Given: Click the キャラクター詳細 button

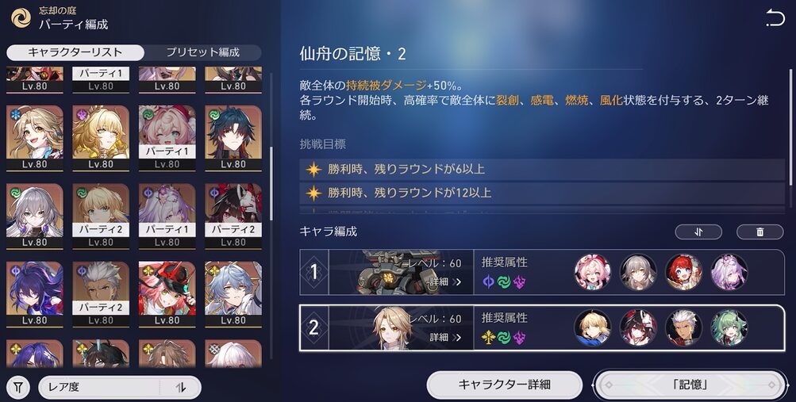Looking at the screenshot, I should point(504,385).
